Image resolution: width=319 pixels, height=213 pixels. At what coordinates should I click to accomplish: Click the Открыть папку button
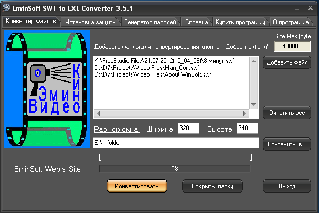pos(212,186)
